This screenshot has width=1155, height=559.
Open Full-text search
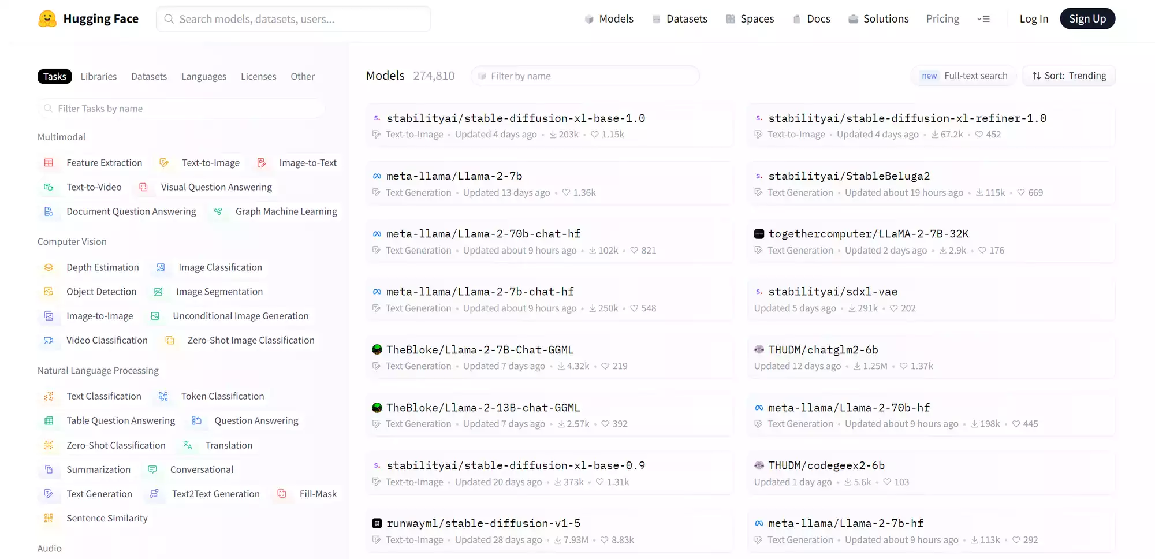(964, 76)
